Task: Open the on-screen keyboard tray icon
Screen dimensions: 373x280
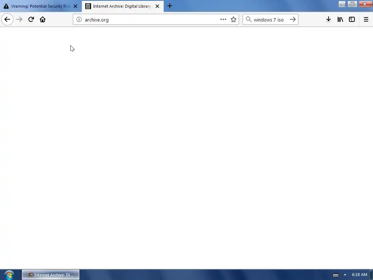Action: point(335,275)
